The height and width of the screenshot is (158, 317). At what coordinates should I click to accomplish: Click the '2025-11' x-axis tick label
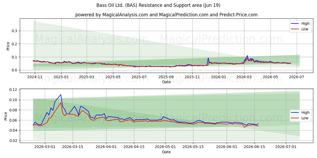pyautogui.click(x=192, y=77)
